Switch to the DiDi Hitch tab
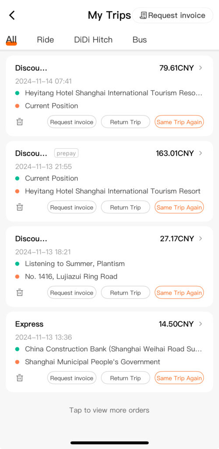 [93, 39]
